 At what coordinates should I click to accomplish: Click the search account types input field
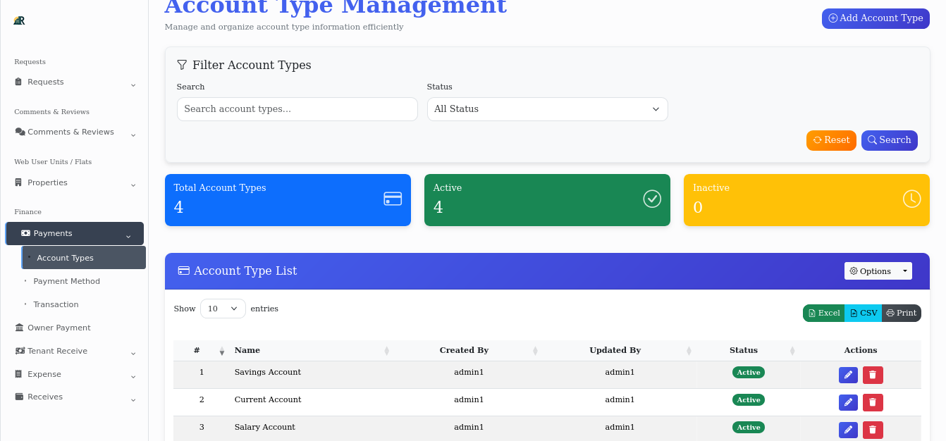point(297,109)
